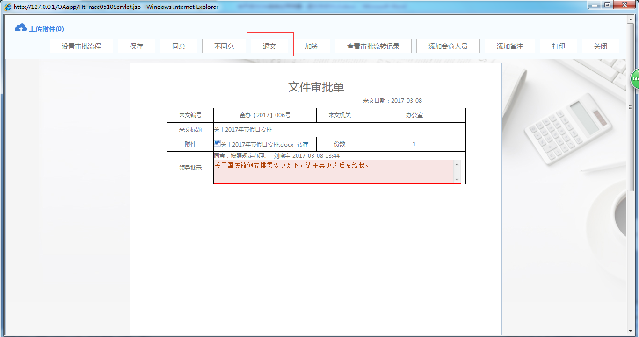The image size is (639, 337).
Task: Click the green 66 badge at the right edge
Action: (635, 79)
